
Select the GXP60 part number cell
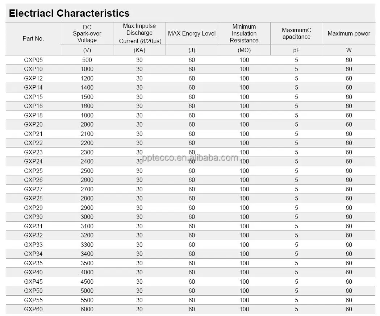click(33, 309)
